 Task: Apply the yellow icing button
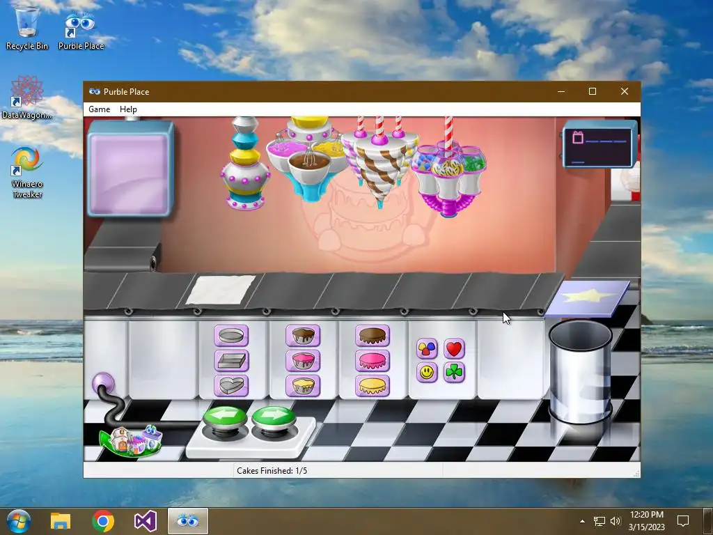click(373, 385)
